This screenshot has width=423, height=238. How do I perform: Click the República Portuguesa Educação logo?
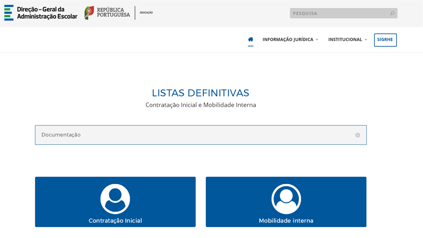point(119,13)
